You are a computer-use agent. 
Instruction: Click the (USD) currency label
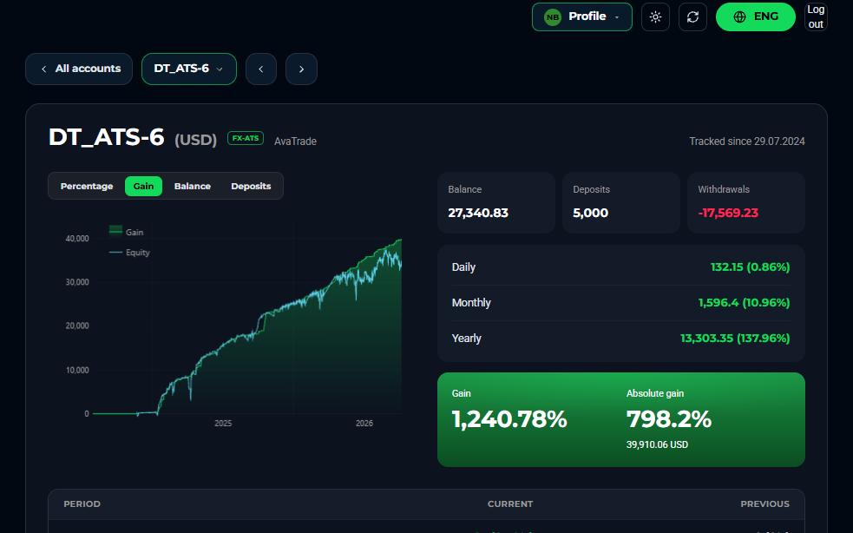196,140
